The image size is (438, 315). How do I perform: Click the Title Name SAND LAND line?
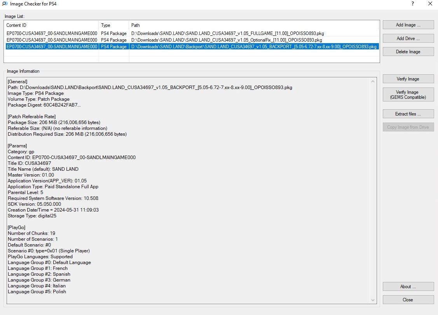pyautogui.click(x=43, y=169)
